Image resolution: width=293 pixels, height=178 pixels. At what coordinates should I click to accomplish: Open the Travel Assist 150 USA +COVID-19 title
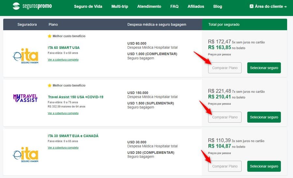pyautogui.click(x=76, y=97)
